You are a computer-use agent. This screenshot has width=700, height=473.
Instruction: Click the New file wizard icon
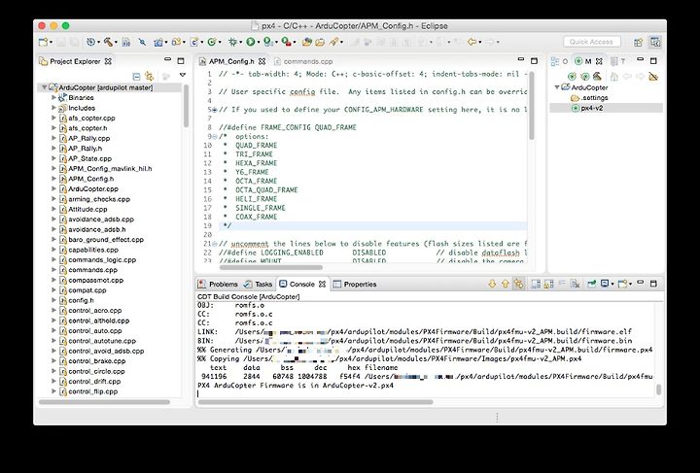(x=43, y=42)
